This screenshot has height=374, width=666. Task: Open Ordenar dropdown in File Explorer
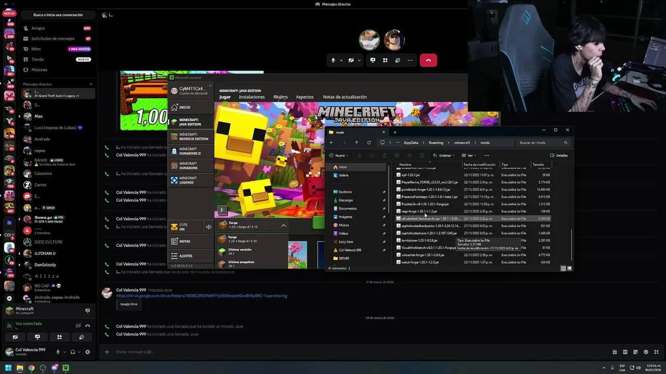click(444, 155)
